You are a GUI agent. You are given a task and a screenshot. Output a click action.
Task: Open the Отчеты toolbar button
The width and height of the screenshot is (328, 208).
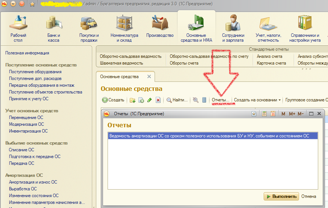pyautogui.click(x=220, y=100)
